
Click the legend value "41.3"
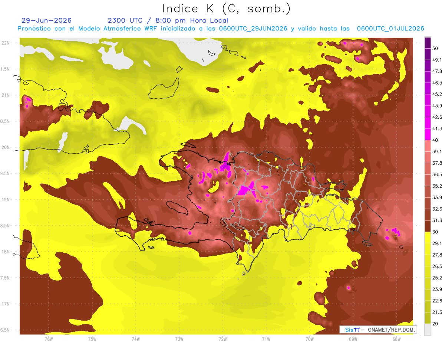click(437, 129)
